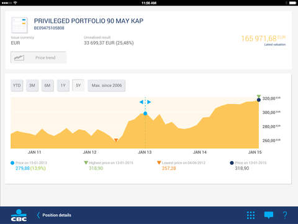Click the right arrow of chart cursor

149,102
